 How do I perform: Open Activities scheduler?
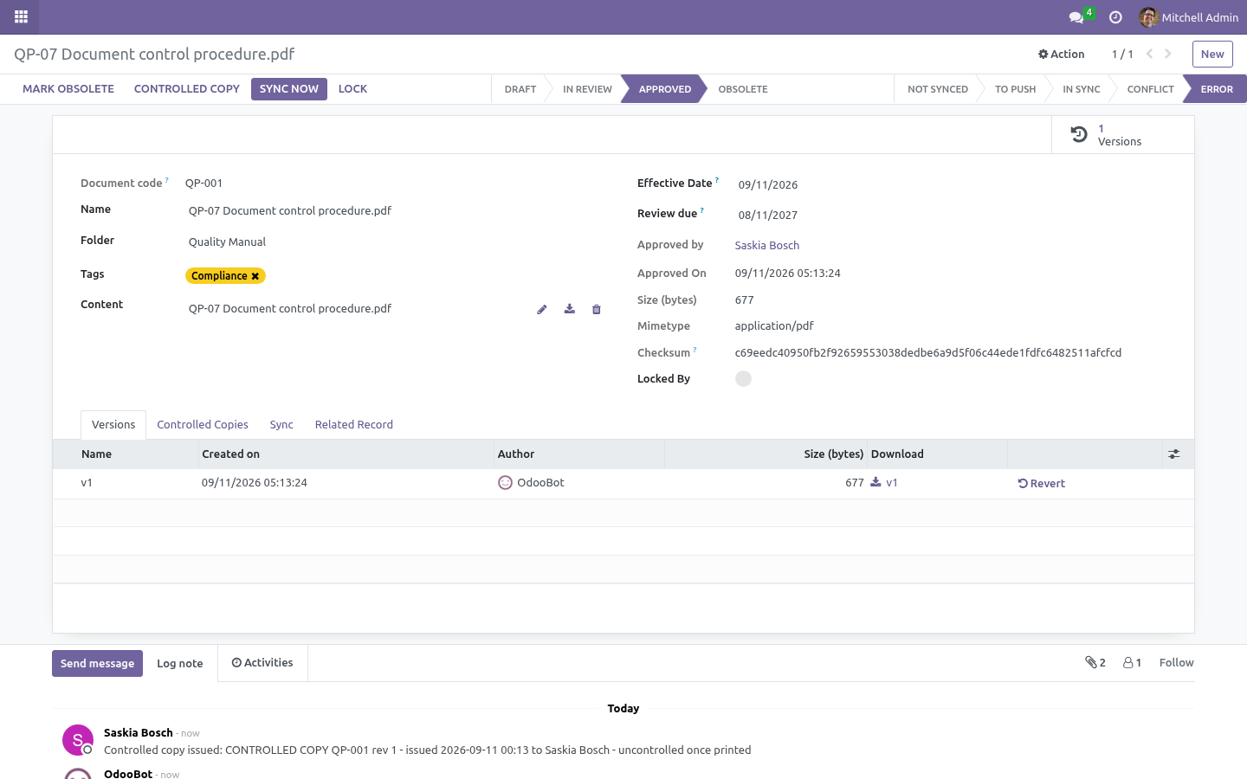[x=262, y=663]
